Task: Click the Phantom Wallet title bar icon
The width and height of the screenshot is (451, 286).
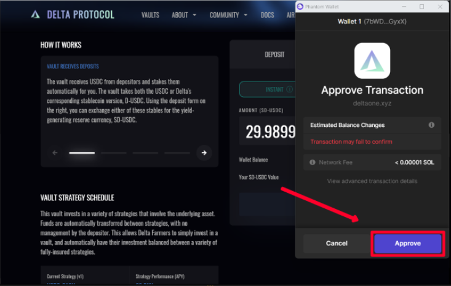Action: (300, 6)
